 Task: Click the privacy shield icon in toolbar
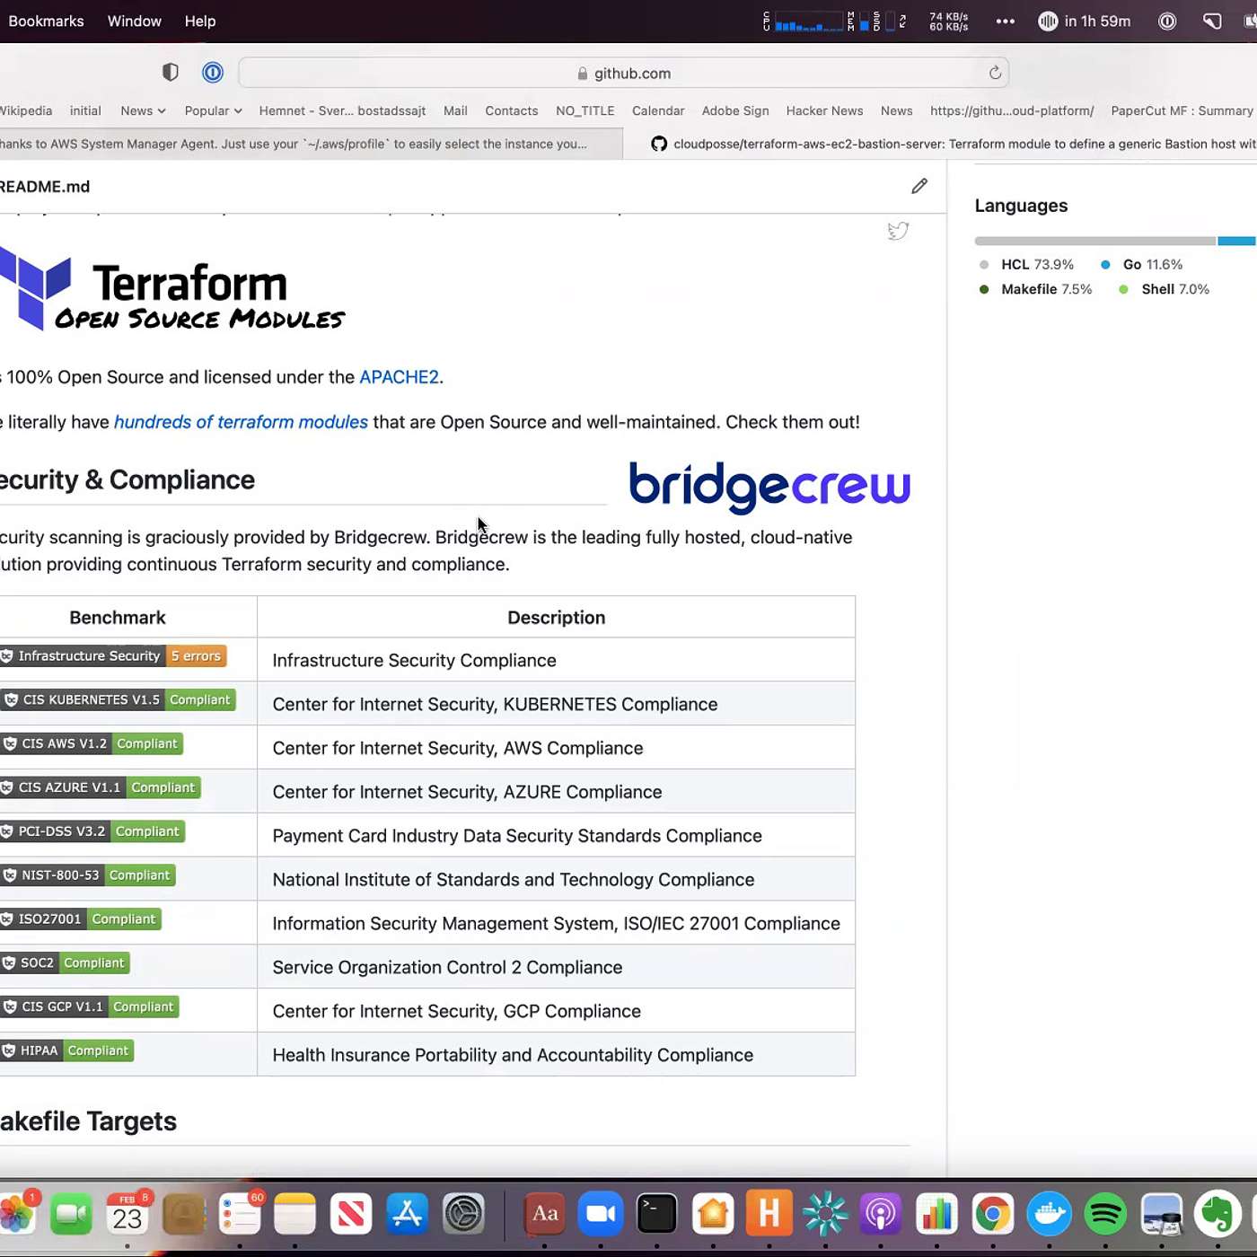(170, 73)
